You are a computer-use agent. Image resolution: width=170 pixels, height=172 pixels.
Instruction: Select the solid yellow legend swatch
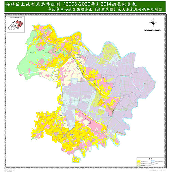point(139,161)
